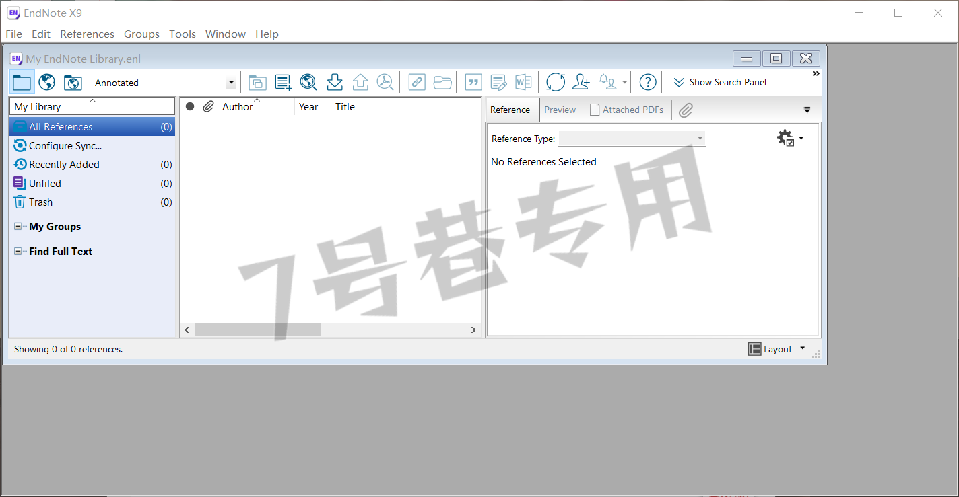Sort by the attachment paperclip column
The image size is (959, 497).
pyautogui.click(x=209, y=106)
